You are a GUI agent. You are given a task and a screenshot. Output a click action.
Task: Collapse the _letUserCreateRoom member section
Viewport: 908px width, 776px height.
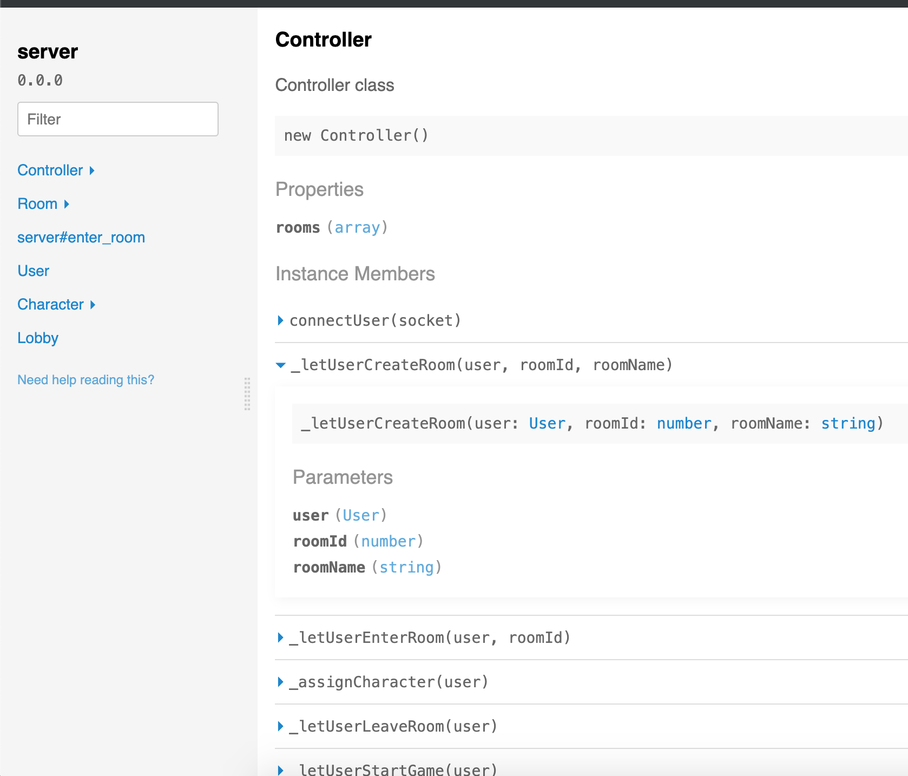[x=280, y=365]
